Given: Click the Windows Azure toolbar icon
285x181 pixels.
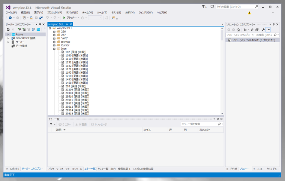Looking at the screenshot, I should tap(38, 30).
